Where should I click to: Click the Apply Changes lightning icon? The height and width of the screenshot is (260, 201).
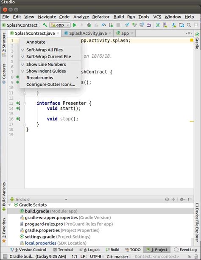(82, 25)
